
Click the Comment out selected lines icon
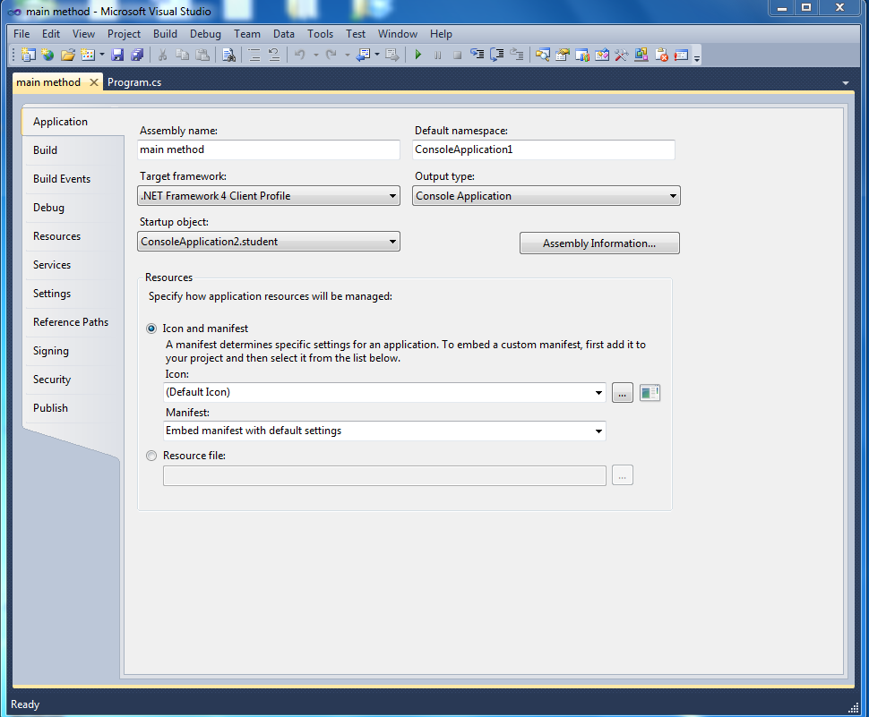coord(254,55)
